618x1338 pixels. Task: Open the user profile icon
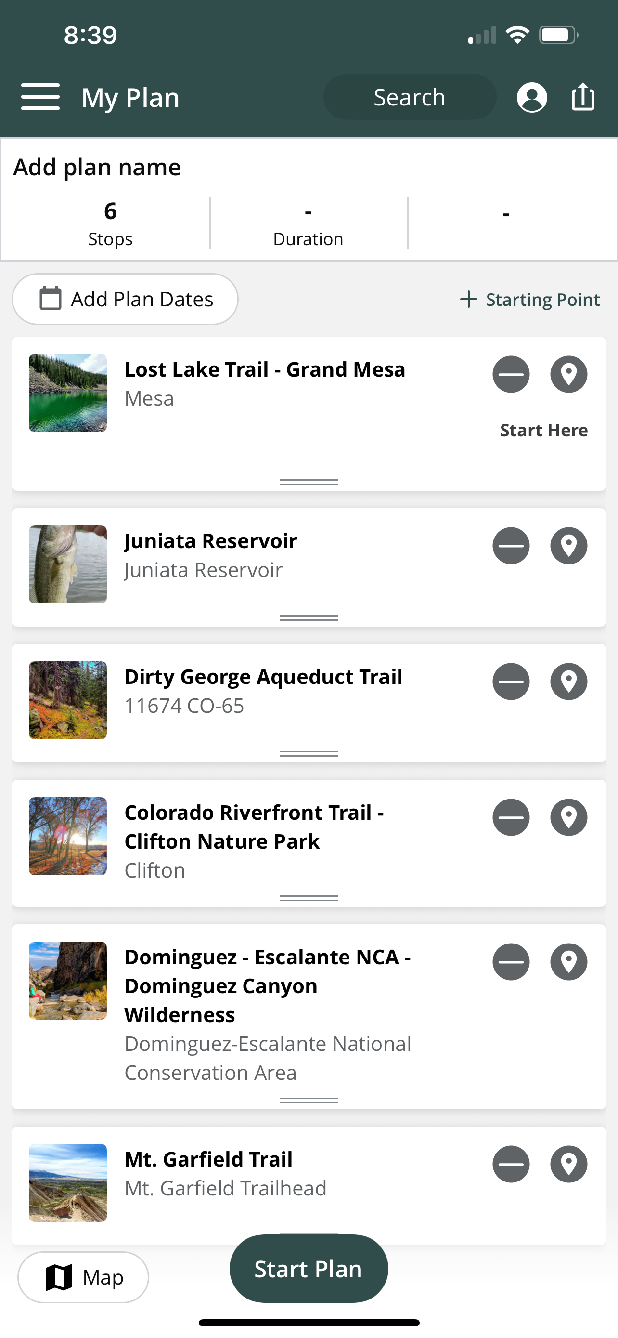coord(532,97)
